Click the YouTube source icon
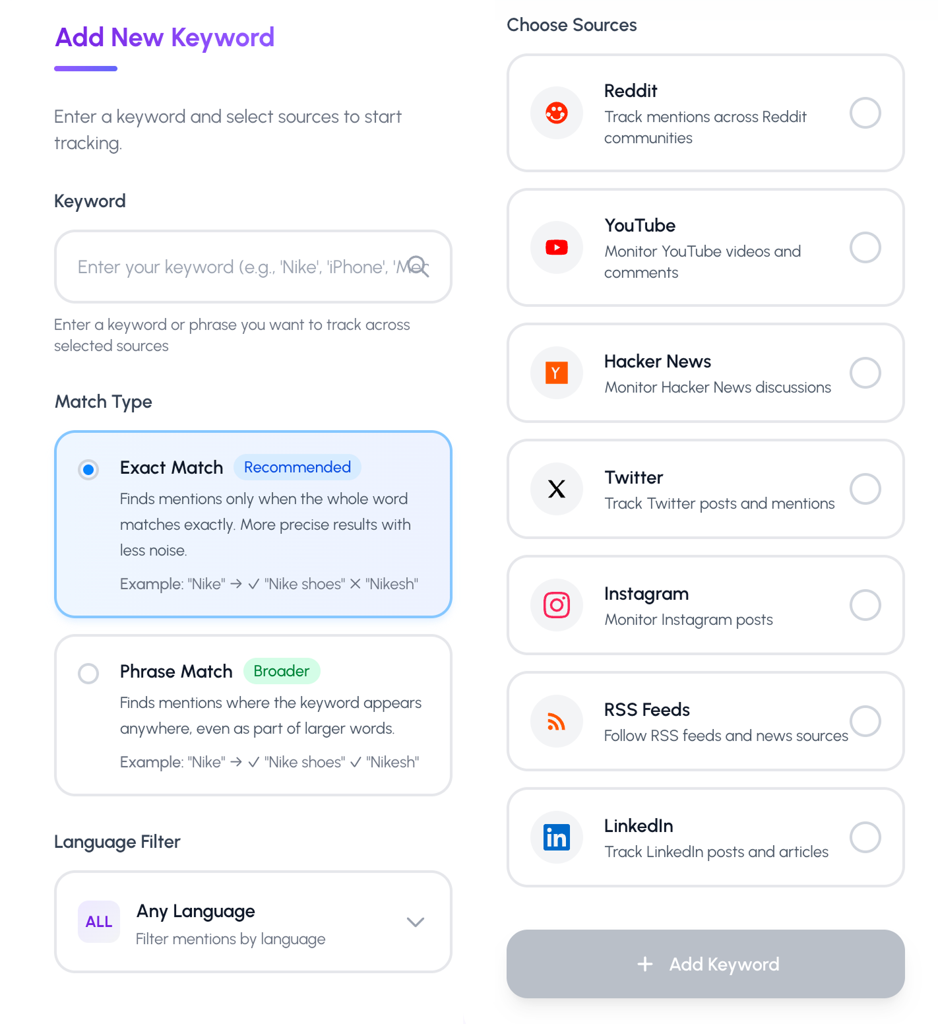The image size is (938, 1024). [556, 247]
